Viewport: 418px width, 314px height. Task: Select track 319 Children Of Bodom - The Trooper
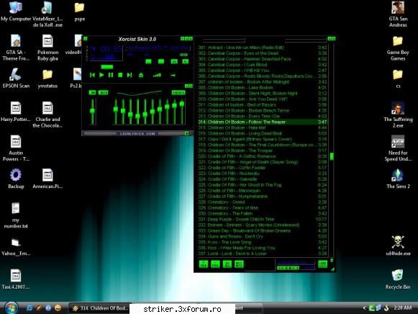click(263, 151)
